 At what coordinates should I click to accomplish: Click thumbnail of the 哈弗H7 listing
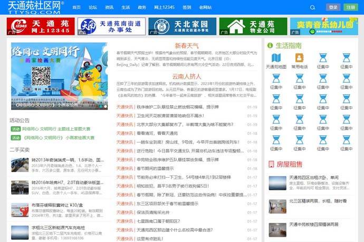20,188
